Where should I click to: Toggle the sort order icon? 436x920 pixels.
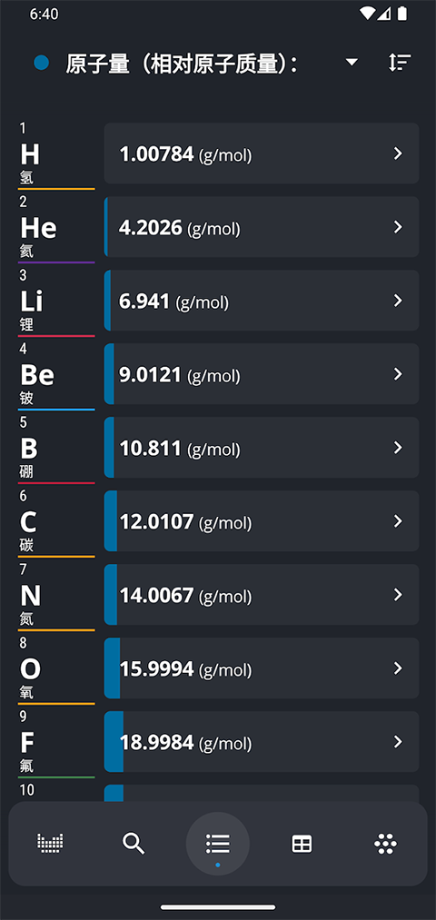point(400,62)
